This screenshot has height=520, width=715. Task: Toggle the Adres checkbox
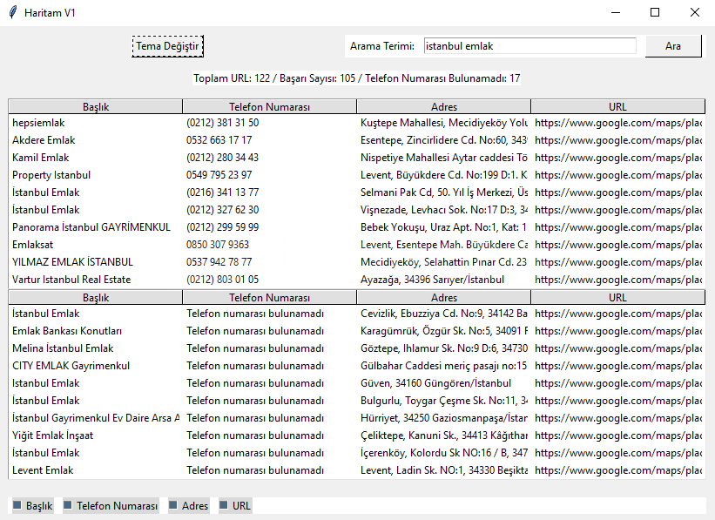point(189,505)
